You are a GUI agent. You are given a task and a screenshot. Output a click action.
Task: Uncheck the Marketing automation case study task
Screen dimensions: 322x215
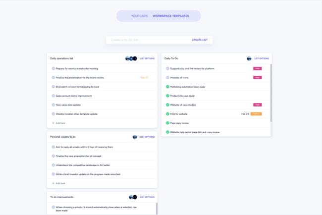[168, 87]
